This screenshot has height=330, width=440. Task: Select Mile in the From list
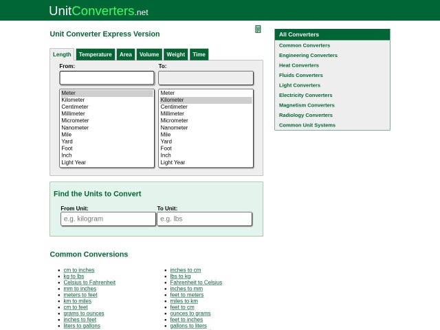pos(107,135)
